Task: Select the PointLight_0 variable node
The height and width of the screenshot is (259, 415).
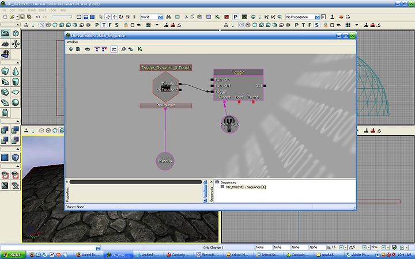Action: click(x=229, y=124)
